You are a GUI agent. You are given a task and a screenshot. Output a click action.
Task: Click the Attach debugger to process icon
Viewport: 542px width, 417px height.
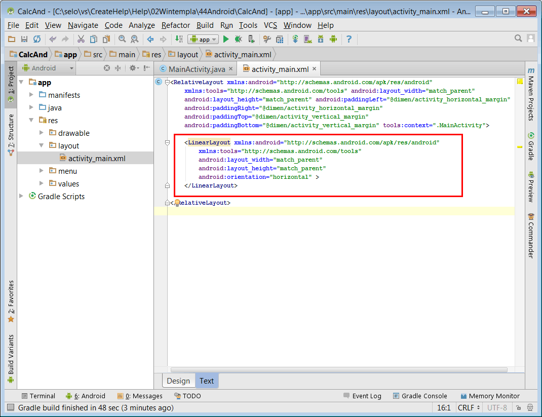251,39
